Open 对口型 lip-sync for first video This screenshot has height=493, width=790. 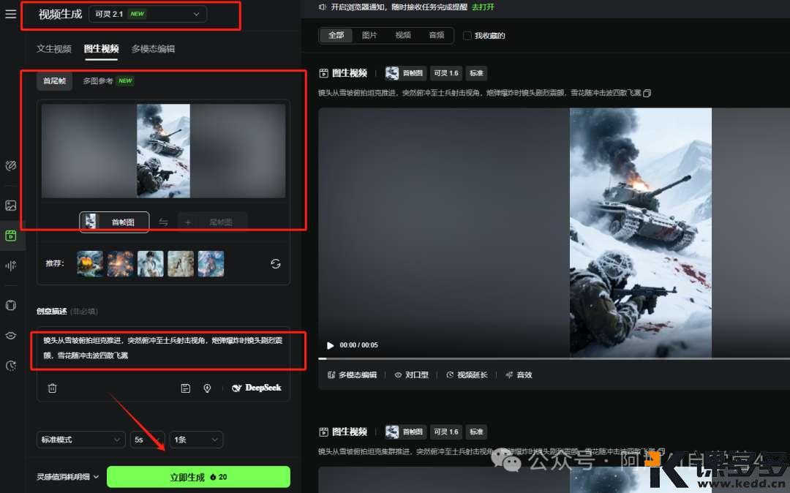[412, 375]
